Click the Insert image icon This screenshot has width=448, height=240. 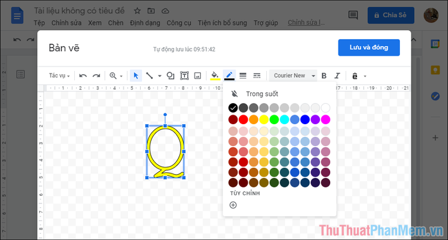pos(197,76)
